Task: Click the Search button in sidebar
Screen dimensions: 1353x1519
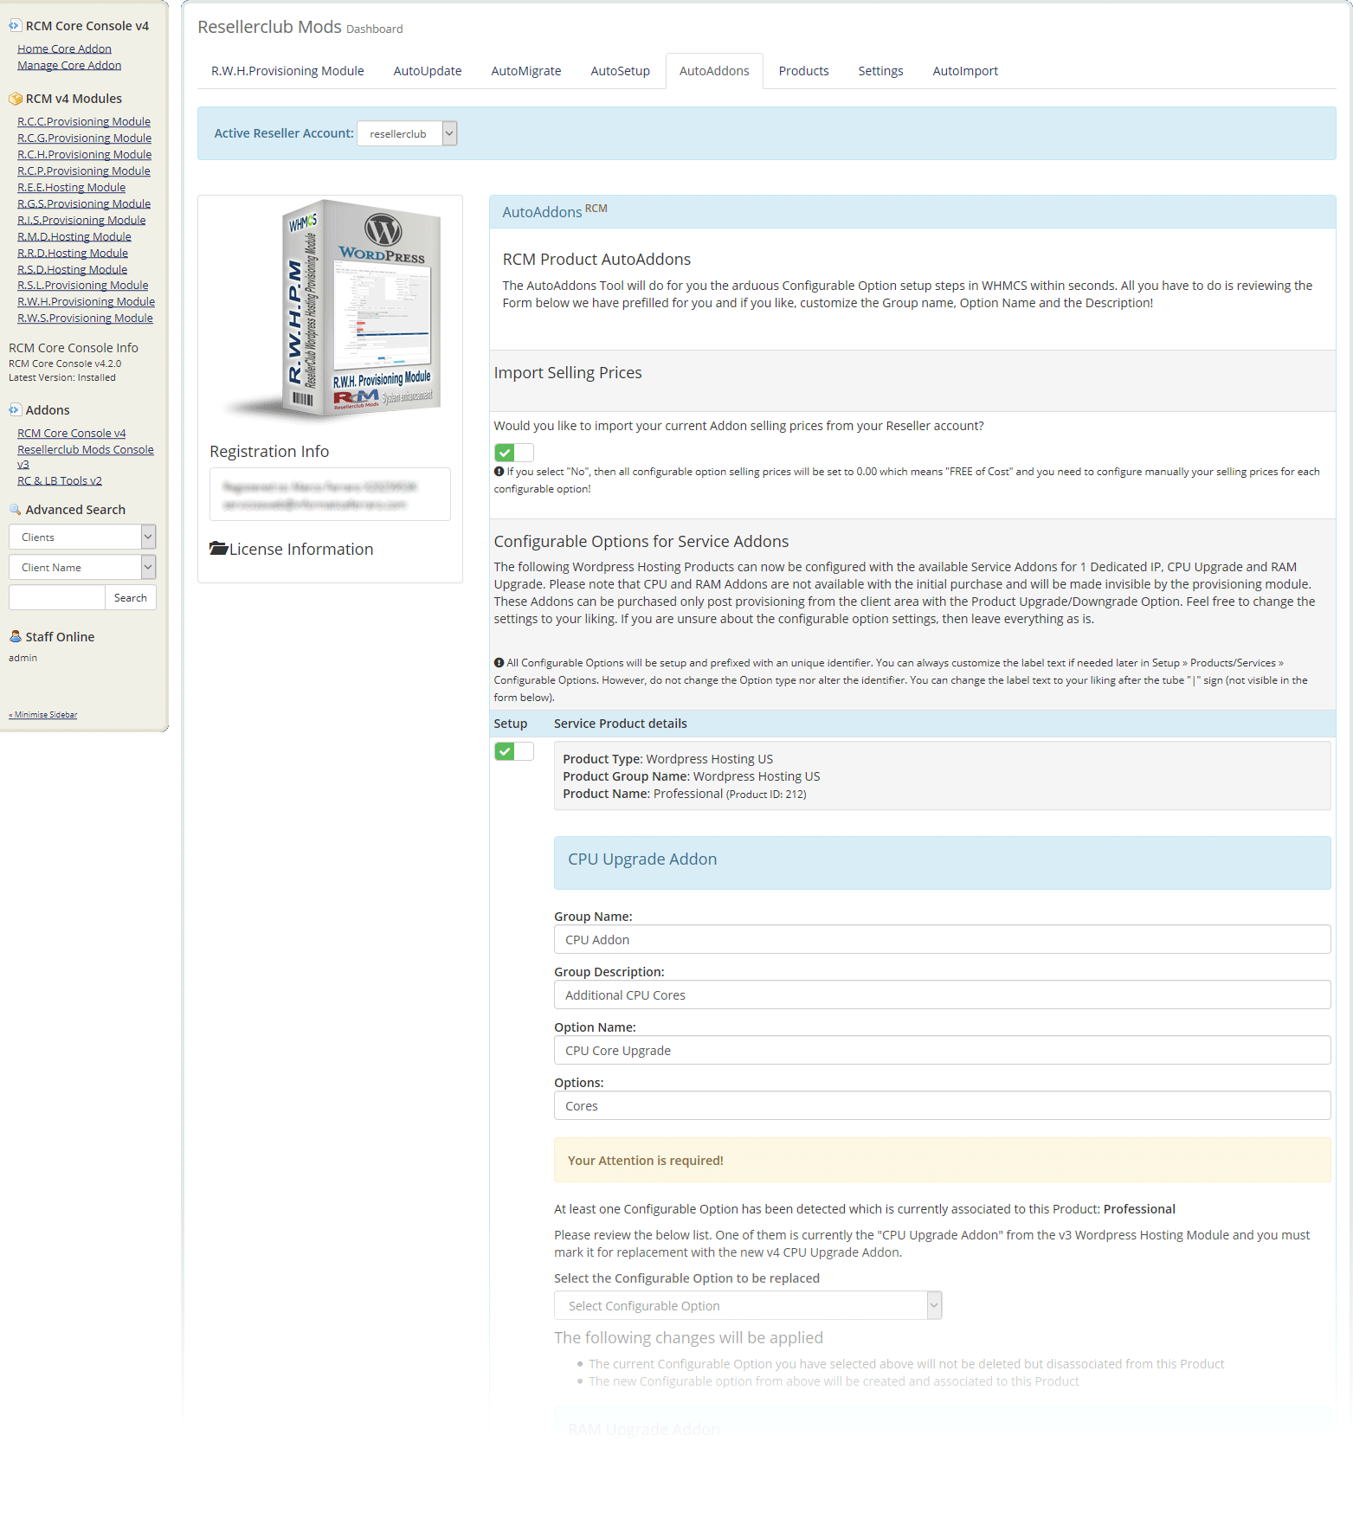Action: click(x=131, y=598)
